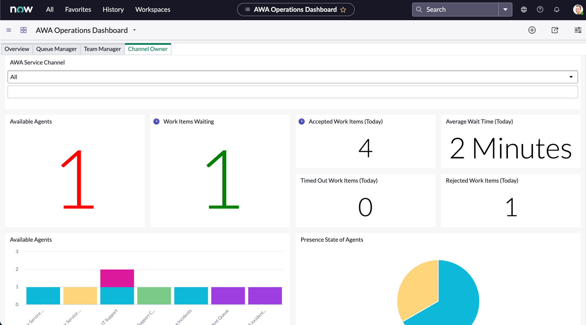Click the red Available Agents number 1
586x325 pixels.
point(78,179)
